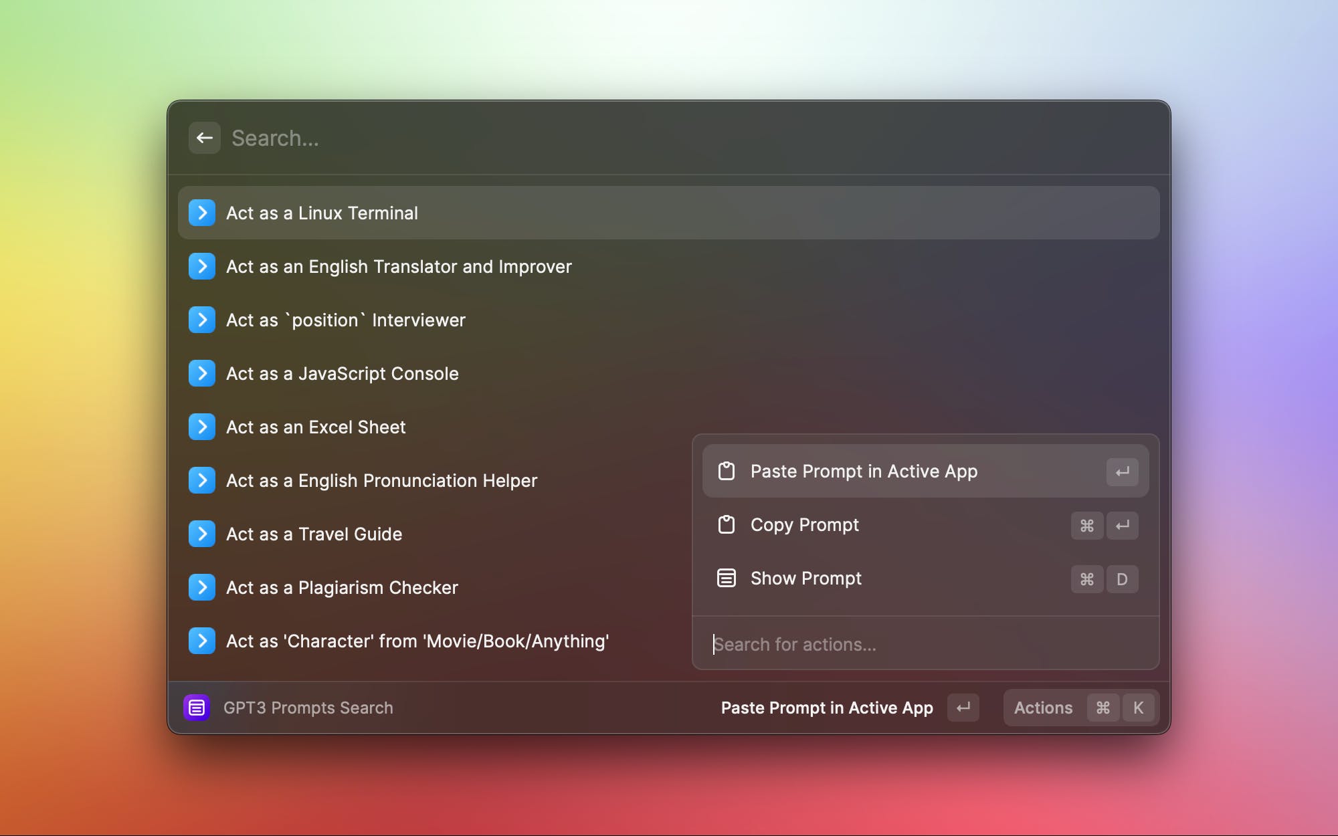
Task: Click the Act as Plagiarism Checker arrow icon
Action: point(203,587)
